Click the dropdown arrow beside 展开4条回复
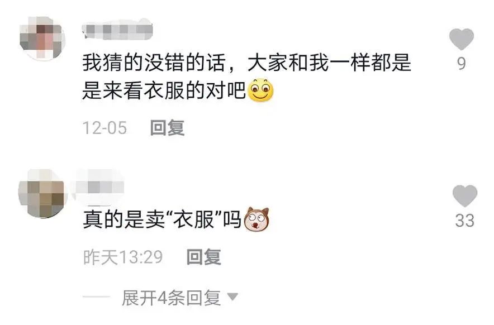Viewport: 494px width, 325px height. 232,297
